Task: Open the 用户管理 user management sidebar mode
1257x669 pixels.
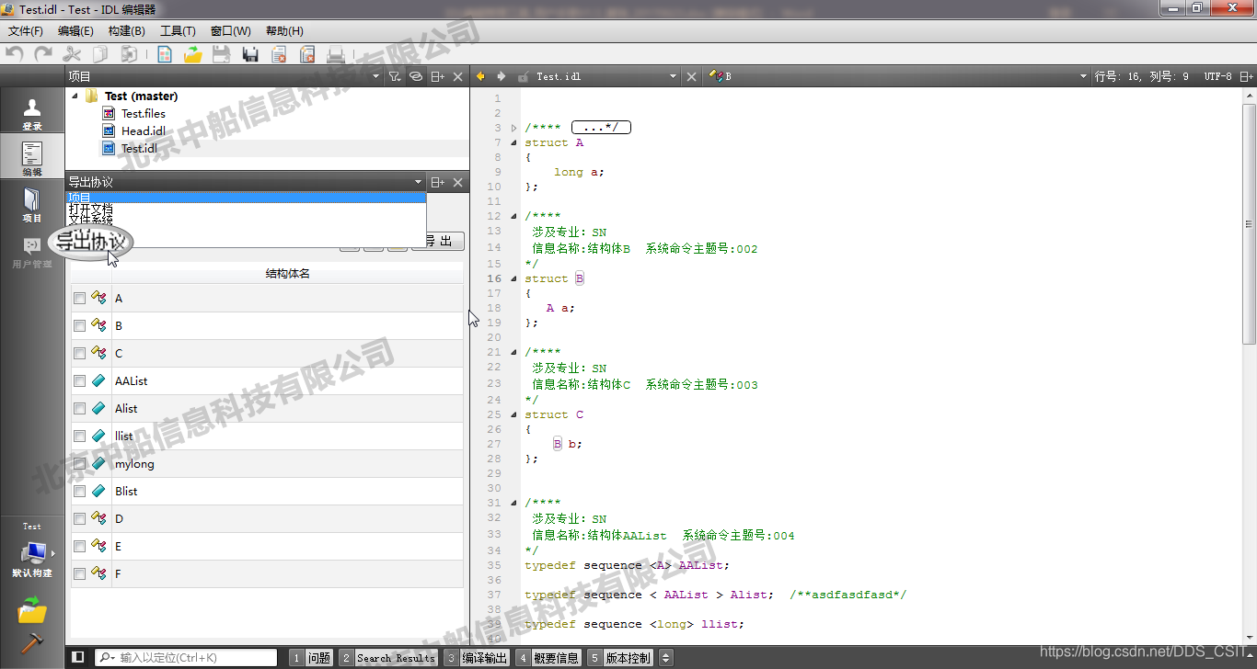Action: pyautogui.click(x=32, y=250)
